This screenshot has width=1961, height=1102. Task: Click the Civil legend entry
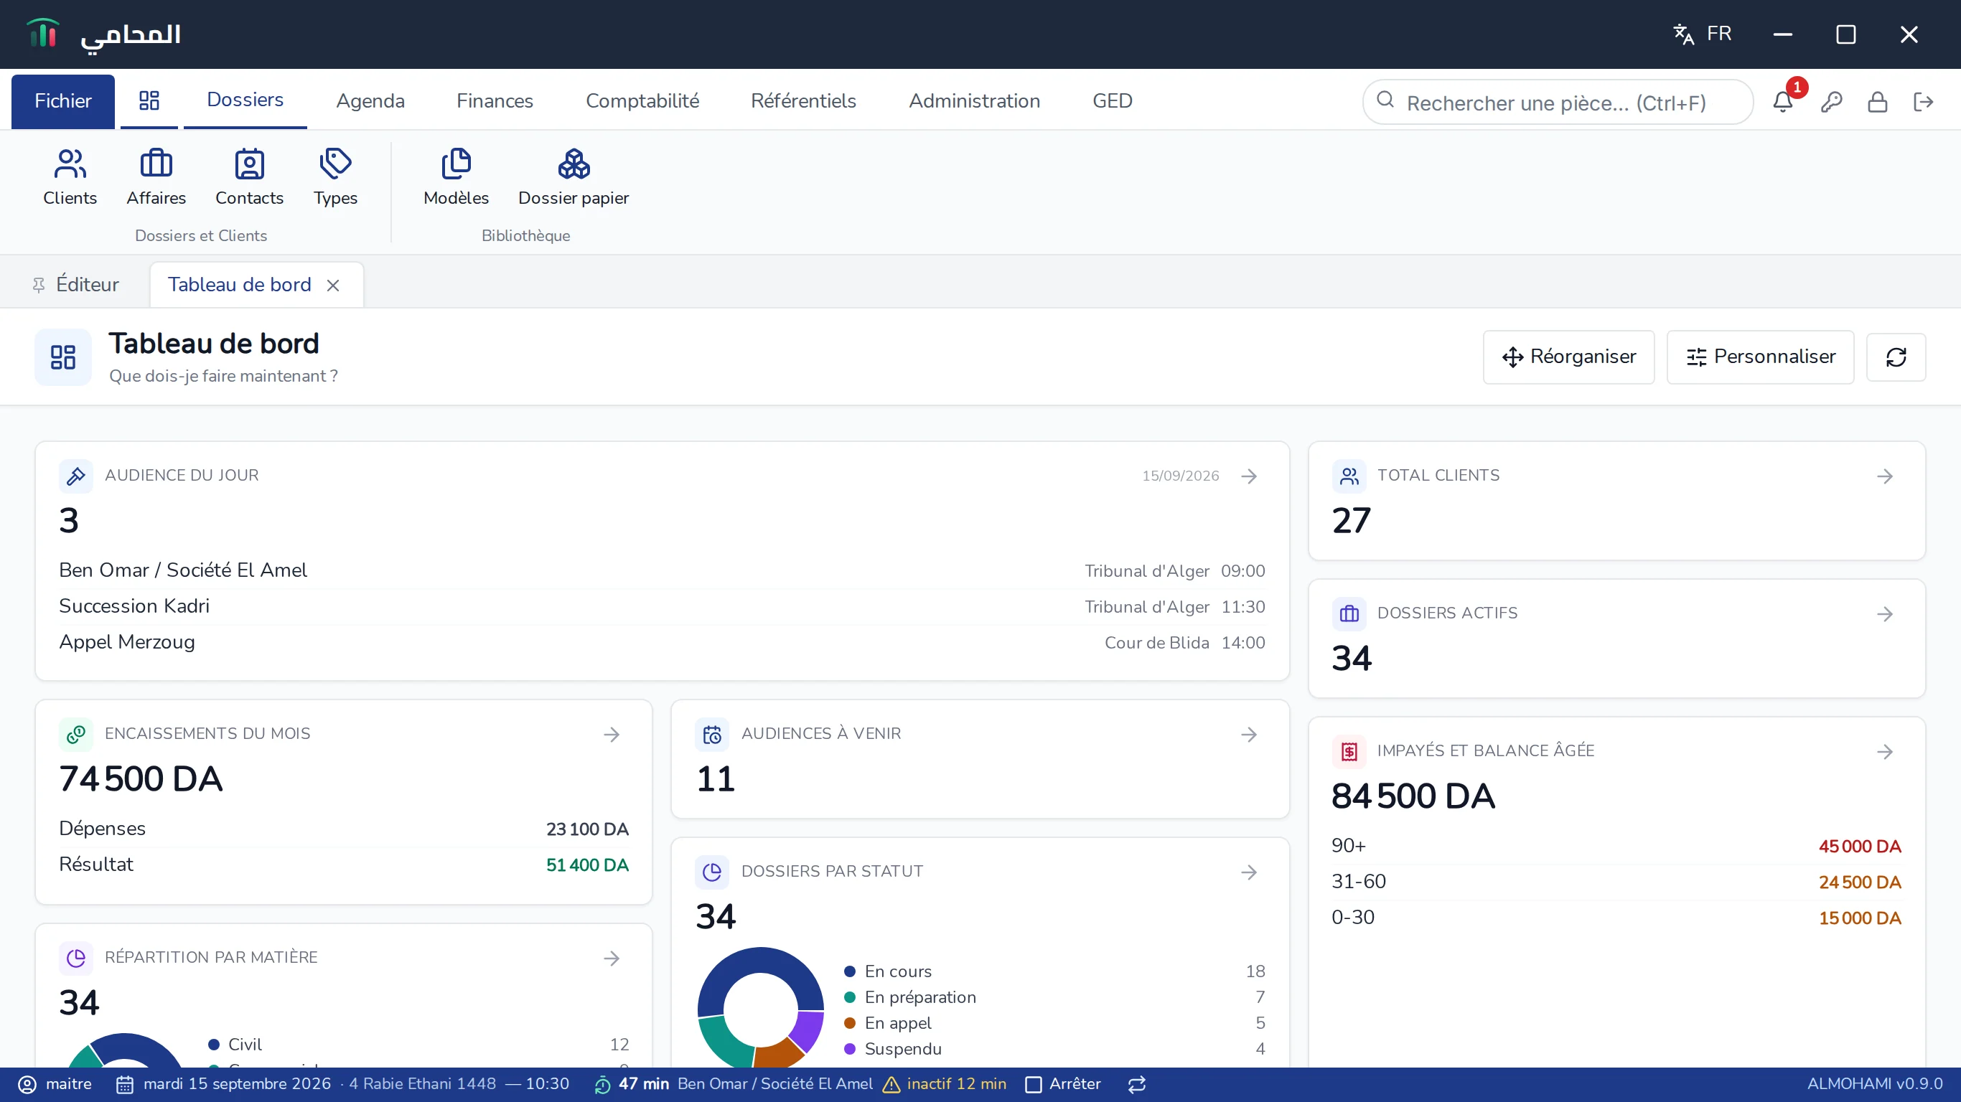(x=418, y=1045)
